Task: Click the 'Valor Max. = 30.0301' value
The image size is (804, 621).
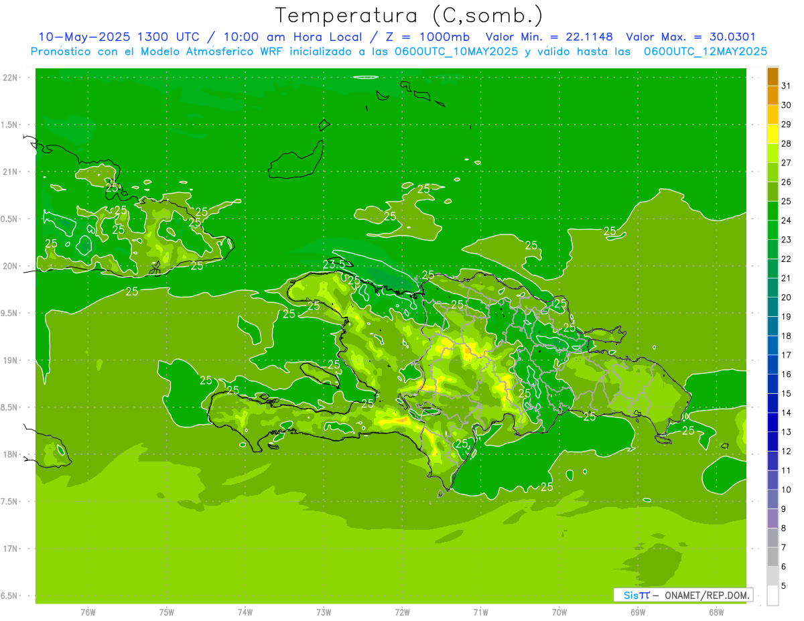Action: pyautogui.click(x=691, y=37)
